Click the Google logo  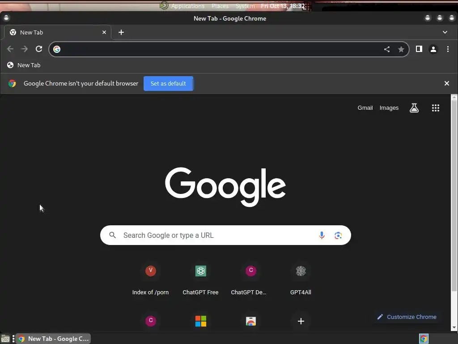(x=225, y=187)
